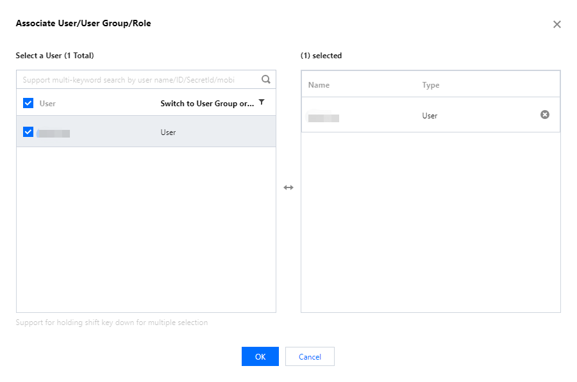577x382 pixels.
Task: Click the 'User' type cell in left list row
Action: click(x=168, y=132)
